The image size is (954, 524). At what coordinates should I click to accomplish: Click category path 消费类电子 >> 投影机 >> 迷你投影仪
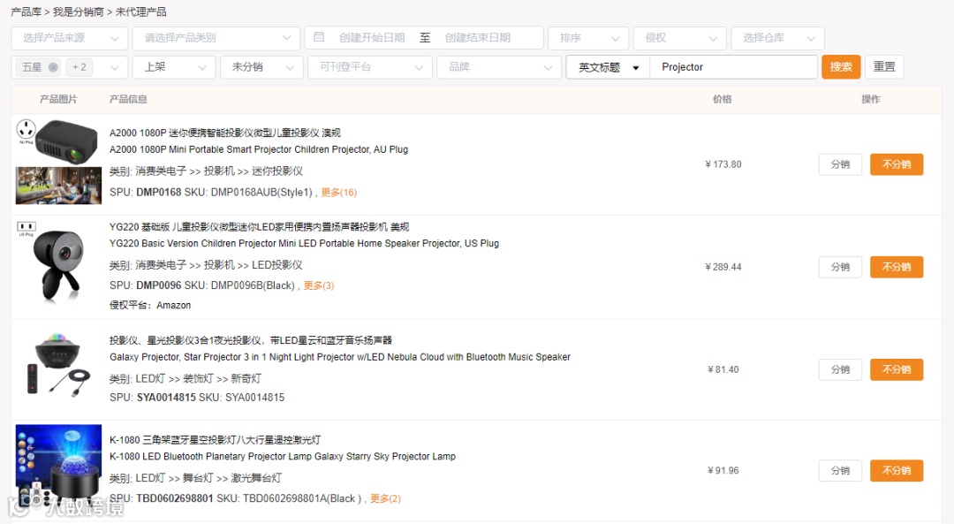(x=219, y=171)
